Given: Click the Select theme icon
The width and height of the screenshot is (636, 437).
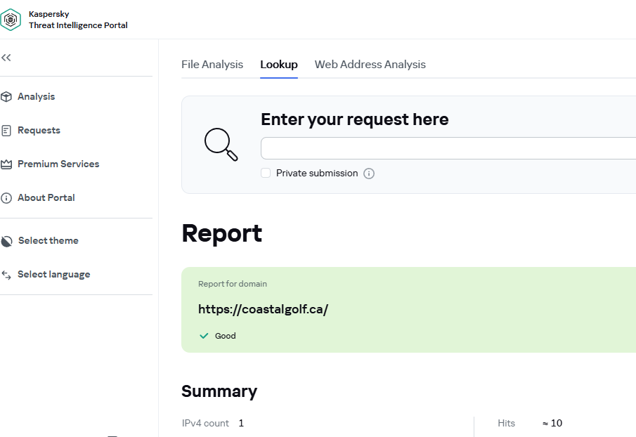Looking at the screenshot, I should click(7, 241).
